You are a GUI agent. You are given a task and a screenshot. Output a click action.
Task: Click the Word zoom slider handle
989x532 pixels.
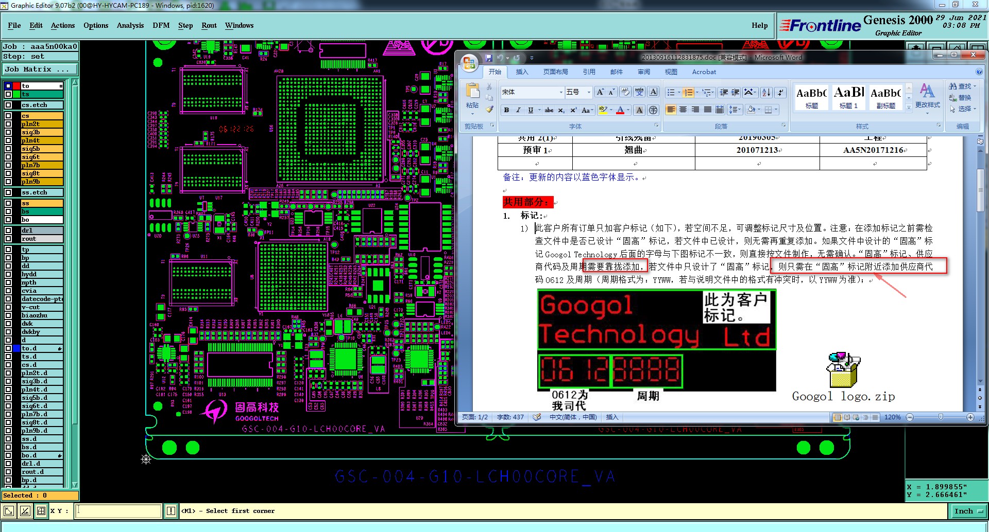[x=941, y=417]
